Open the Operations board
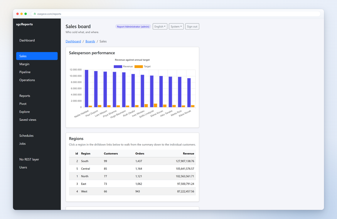Image resolution: width=337 pixels, height=219 pixels. coord(27,80)
